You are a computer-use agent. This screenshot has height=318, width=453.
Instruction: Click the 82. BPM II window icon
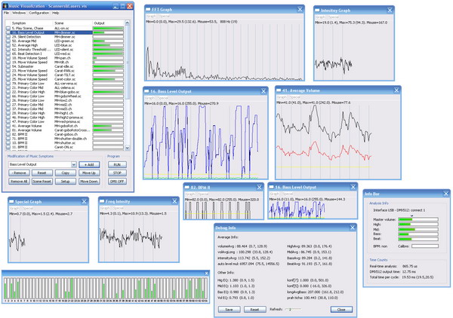point(189,188)
